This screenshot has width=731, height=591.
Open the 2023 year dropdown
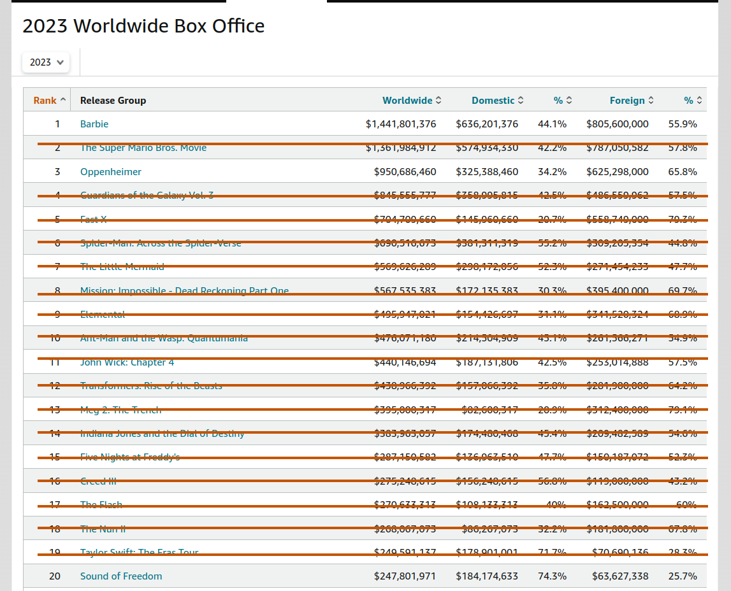(x=46, y=62)
